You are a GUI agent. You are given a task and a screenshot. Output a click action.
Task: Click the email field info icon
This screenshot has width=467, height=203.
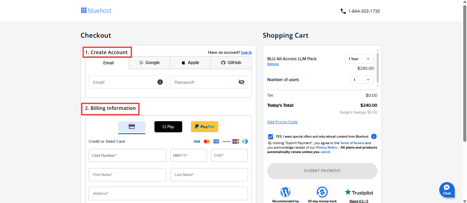tap(160, 82)
